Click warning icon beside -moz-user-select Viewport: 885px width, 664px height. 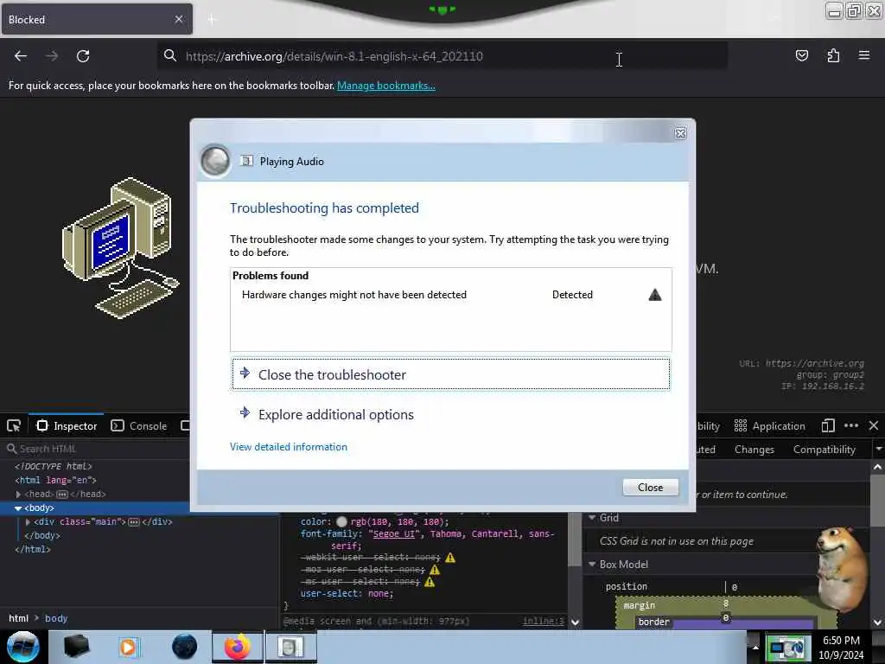[x=435, y=570]
